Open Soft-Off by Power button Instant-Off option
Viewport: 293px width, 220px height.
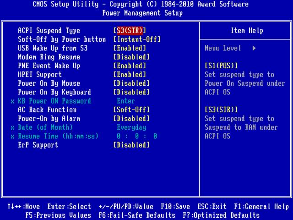[137, 39]
